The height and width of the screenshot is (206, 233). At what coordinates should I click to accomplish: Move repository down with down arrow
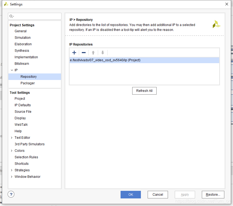(102, 53)
